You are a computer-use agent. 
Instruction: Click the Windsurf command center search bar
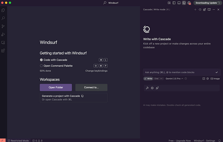[111, 3]
